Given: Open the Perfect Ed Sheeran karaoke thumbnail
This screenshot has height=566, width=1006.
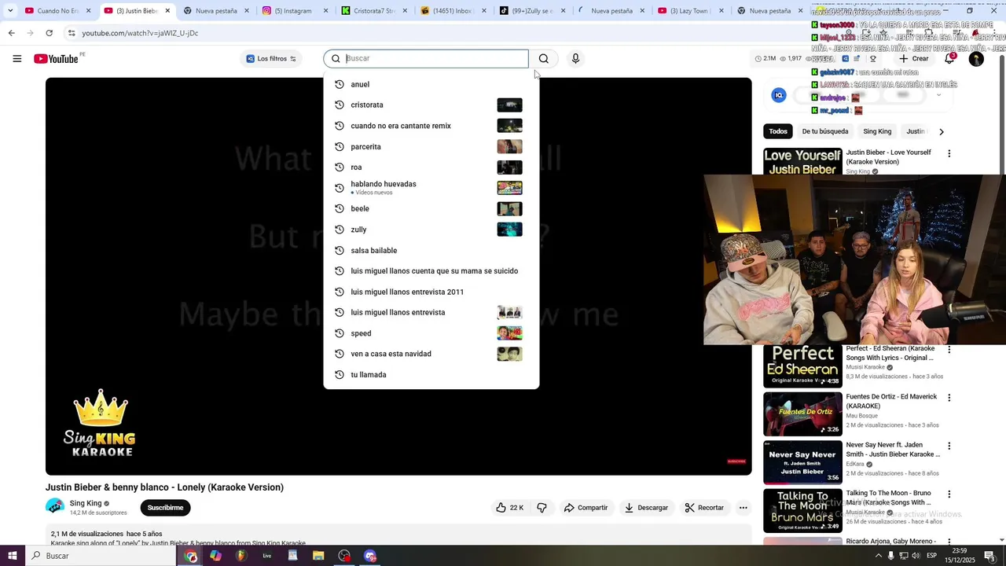Looking at the screenshot, I should pyautogui.click(x=802, y=366).
